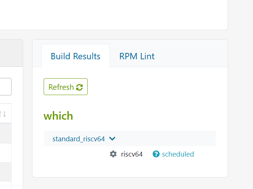Click the first shaded row under the sort header

[5, 133]
